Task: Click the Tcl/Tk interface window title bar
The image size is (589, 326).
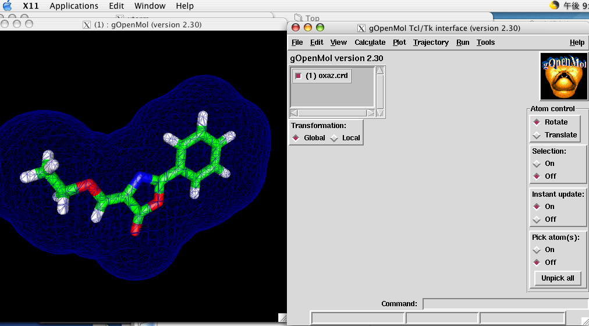Action: click(438, 28)
